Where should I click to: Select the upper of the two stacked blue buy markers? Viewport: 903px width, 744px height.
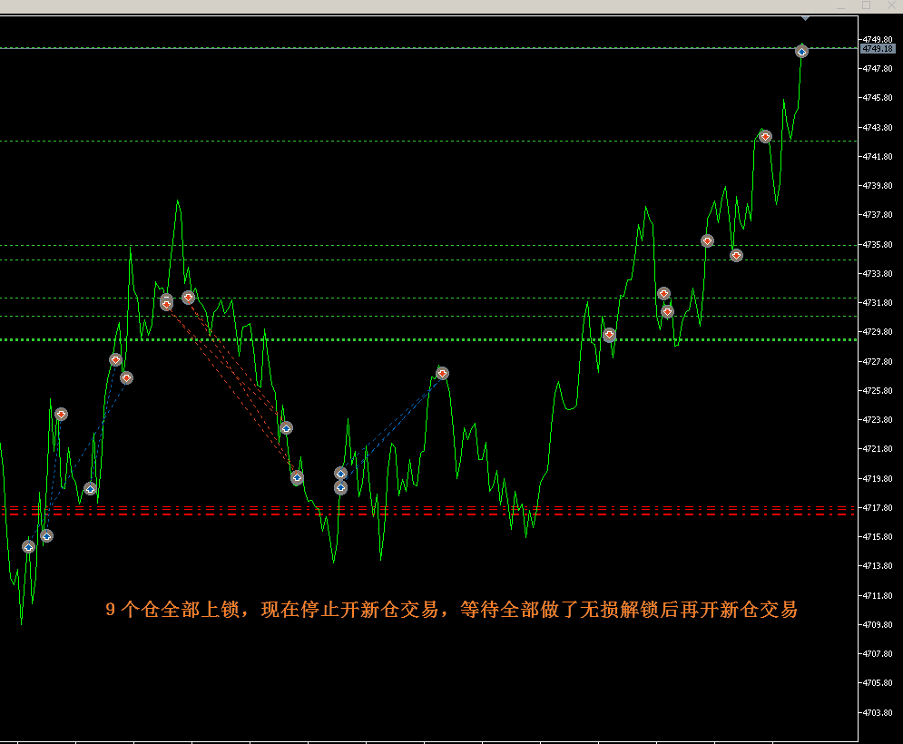[340, 473]
